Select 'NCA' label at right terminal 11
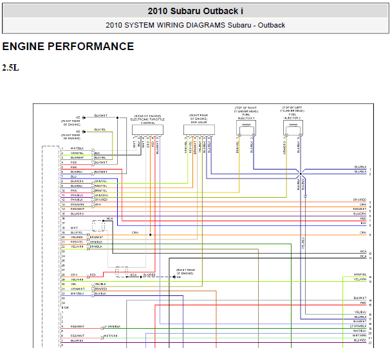Viewport: 390px width, 348px height. (363, 256)
